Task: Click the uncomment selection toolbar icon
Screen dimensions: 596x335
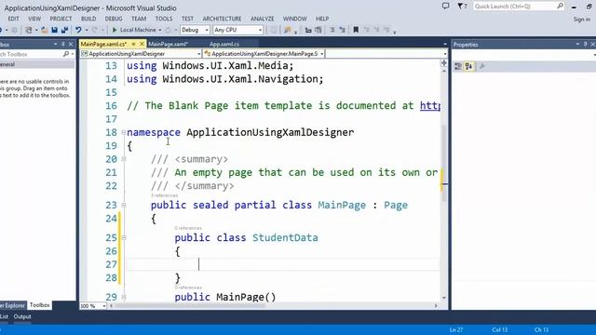Action: (342, 30)
